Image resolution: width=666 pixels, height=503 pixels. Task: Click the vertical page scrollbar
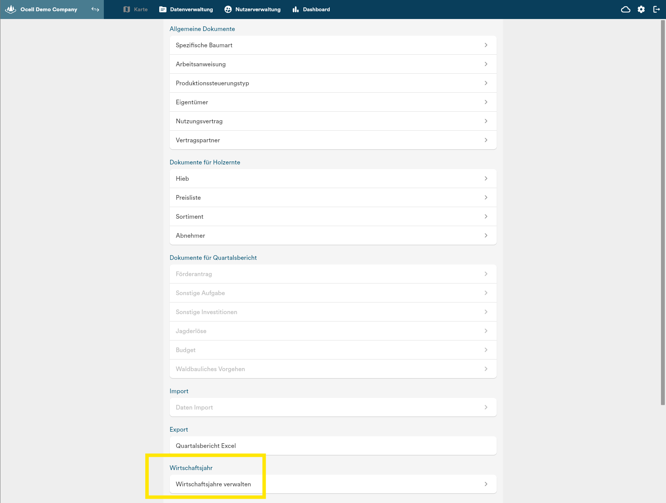click(663, 213)
